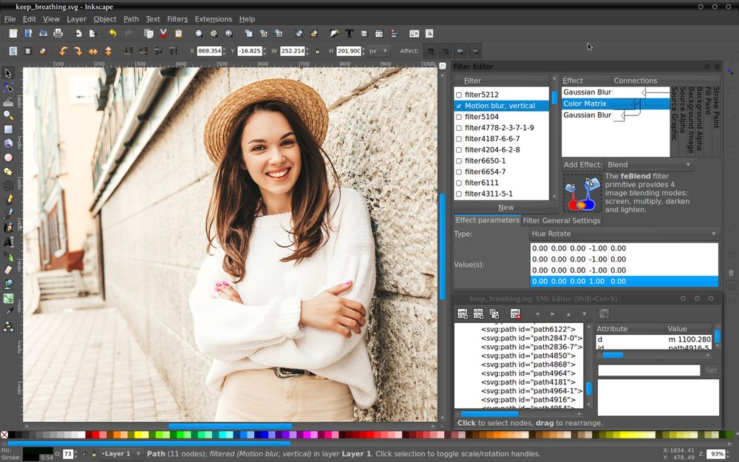Click the Cut scissors icon
Image resolution: width=739 pixels, height=462 pixels.
pyautogui.click(x=163, y=33)
